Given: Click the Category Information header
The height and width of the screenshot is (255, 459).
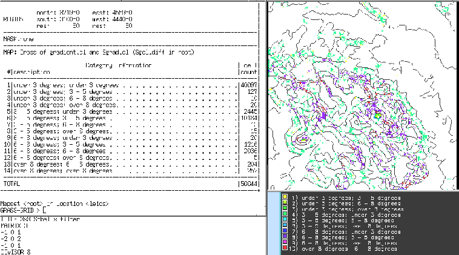Looking at the screenshot, I should pyautogui.click(x=119, y=65).
